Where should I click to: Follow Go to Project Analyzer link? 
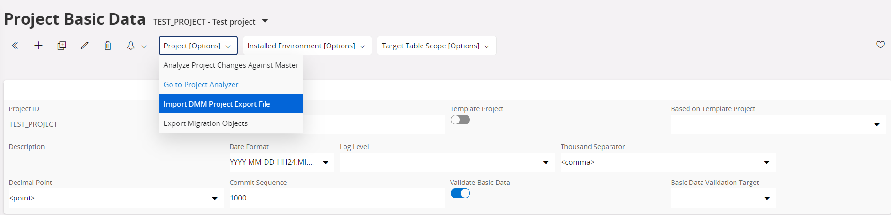click(x=203, y=85)
